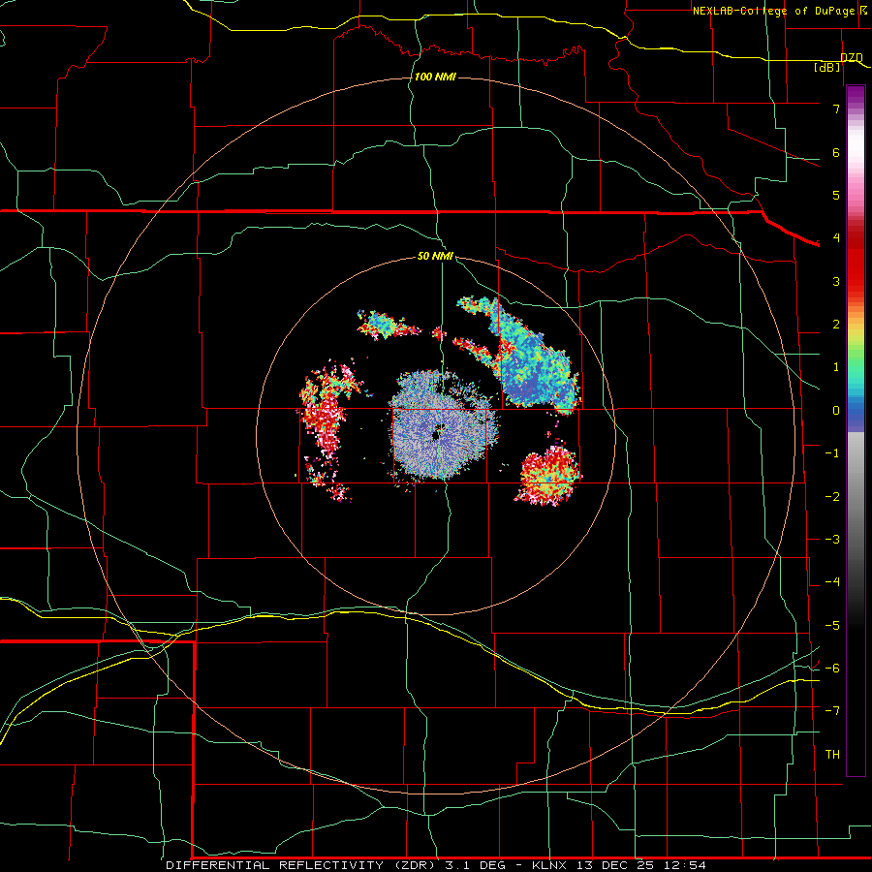
Task: Click the cursor arrow after DuPage
Action: pos(862,10)
